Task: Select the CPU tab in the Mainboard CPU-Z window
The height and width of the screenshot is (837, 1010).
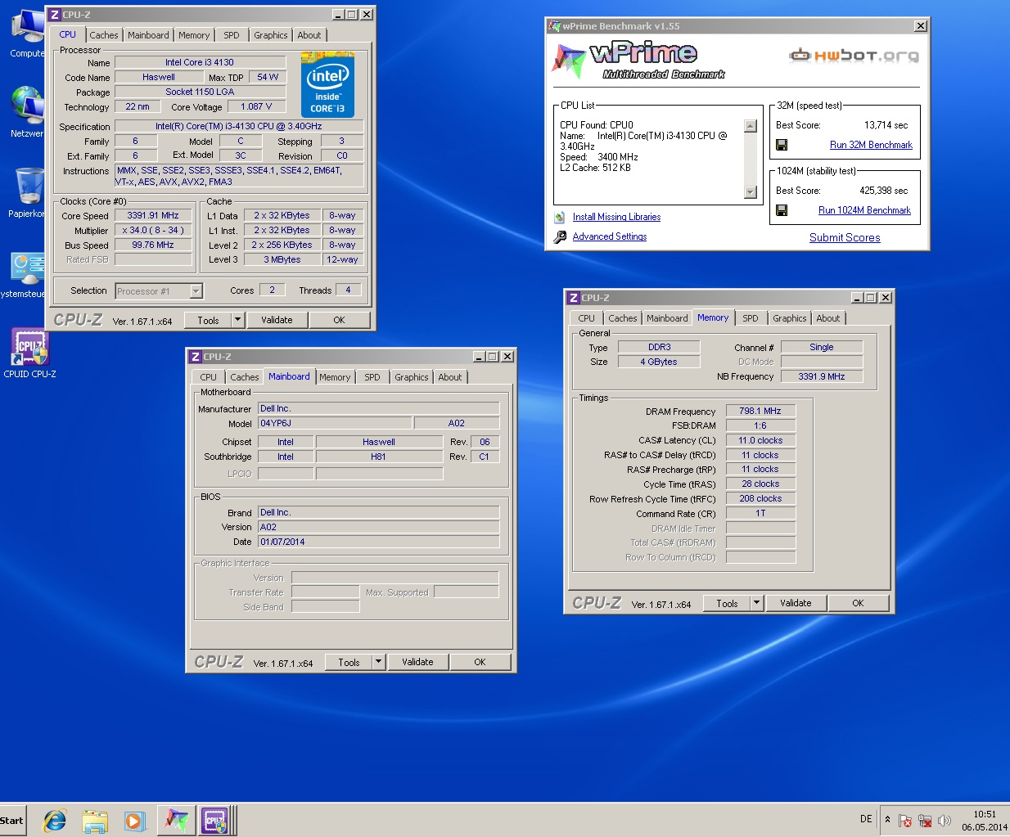Action: tap(209, 377)
